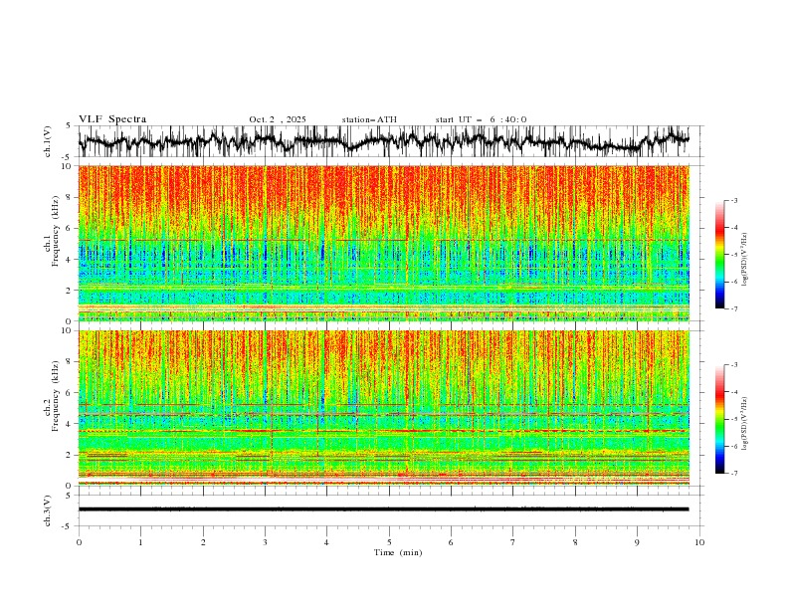This screenshot has width=788, height=609.
Task: Click the "VLF Spectra" plot title
Action: [x=112, y=119]
